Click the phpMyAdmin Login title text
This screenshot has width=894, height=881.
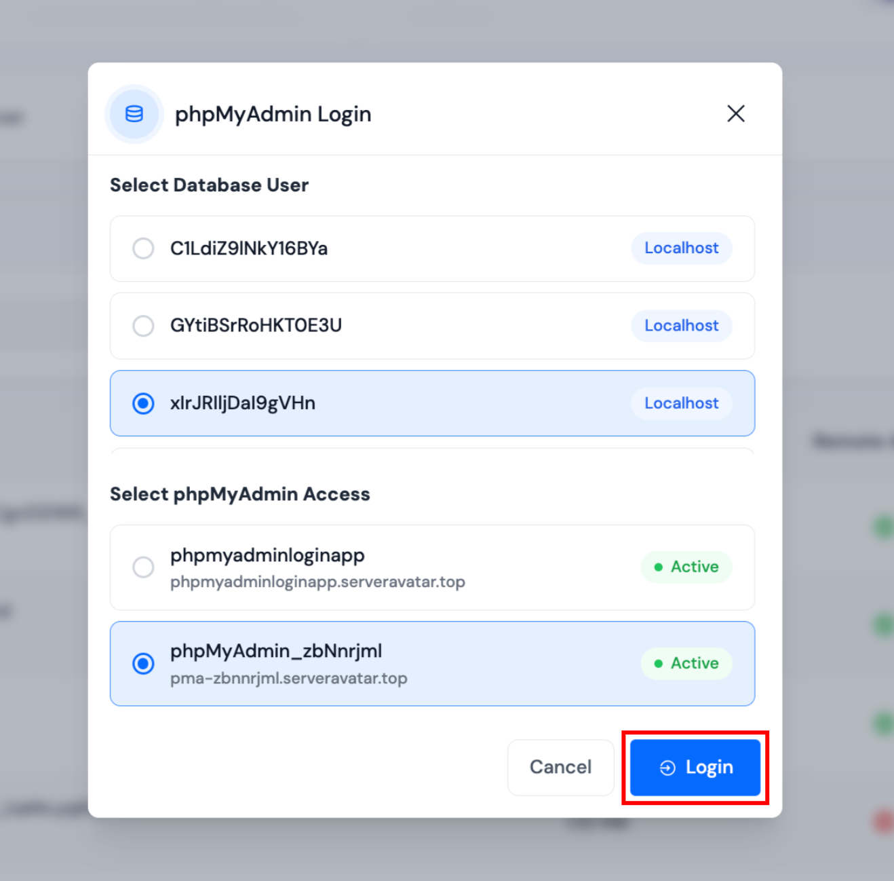tap(273, 114)
